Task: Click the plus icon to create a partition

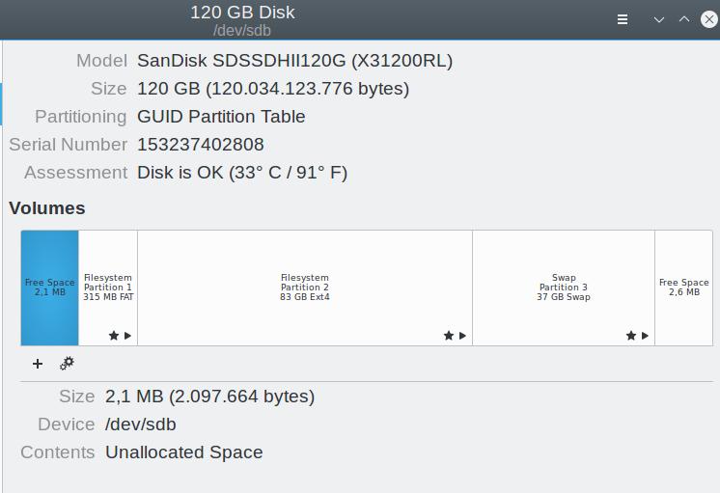Action: tap(38, 364)
